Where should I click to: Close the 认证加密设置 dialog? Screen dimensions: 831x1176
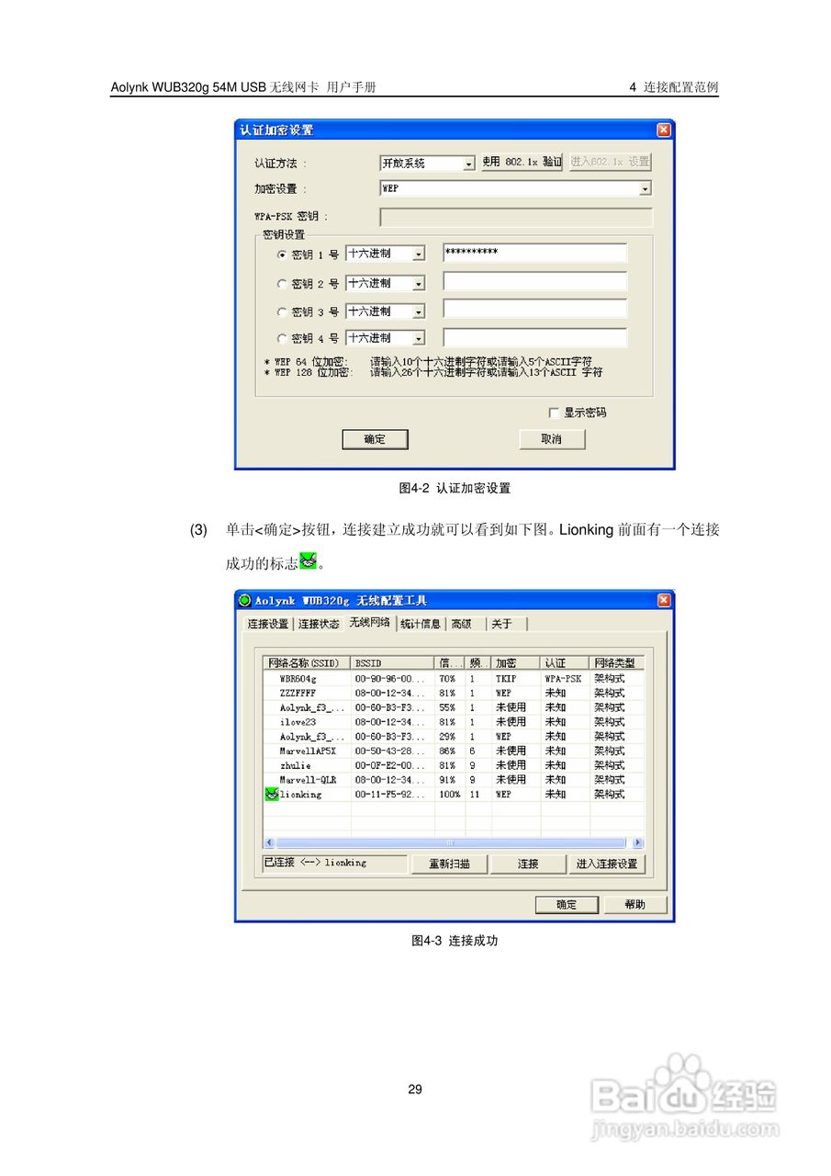click(663, 130)
